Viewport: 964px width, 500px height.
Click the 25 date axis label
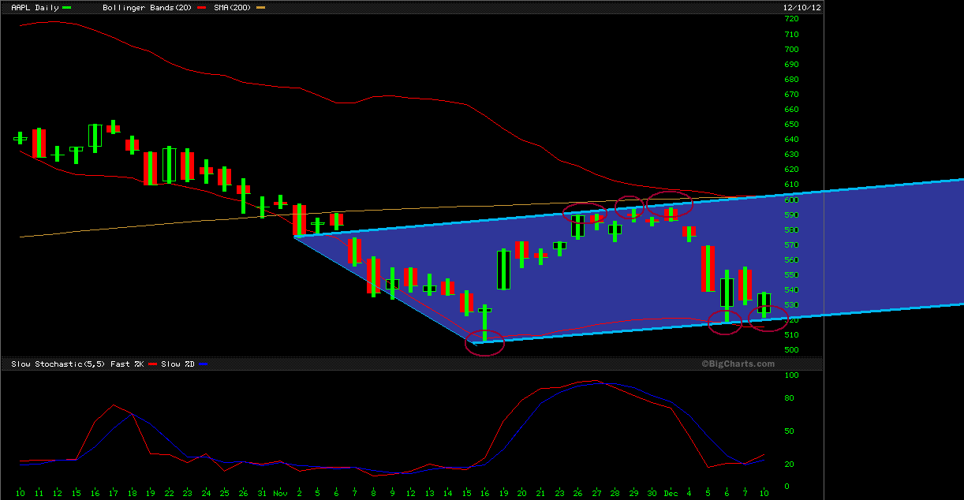coord(225,493)
